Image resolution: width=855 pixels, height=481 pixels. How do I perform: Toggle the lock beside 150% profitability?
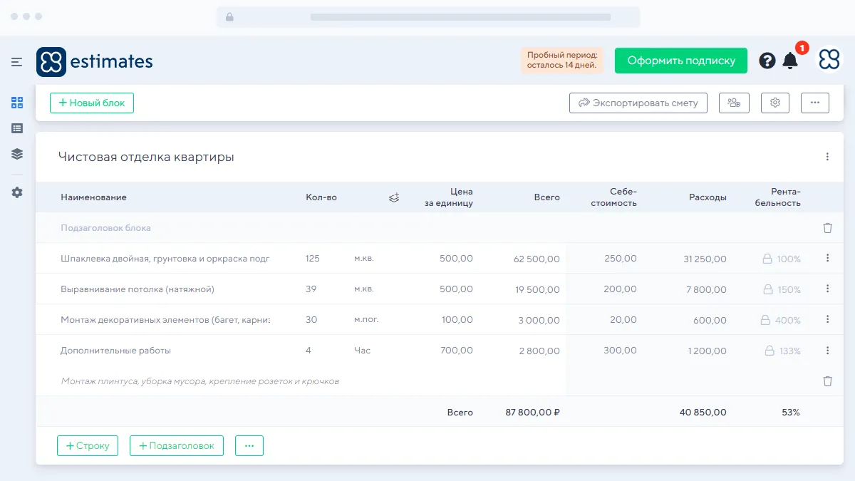point(767,290)
